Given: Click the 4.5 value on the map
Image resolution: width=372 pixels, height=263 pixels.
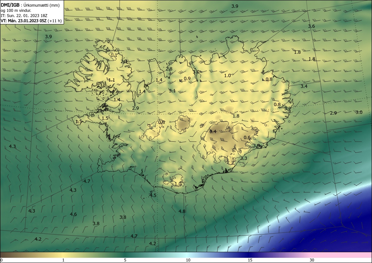Looking at the screenshot, I should click(x=153, y=195).
